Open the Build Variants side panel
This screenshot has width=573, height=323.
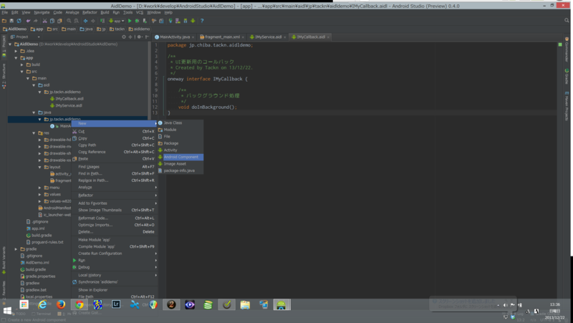pos(4,260)
